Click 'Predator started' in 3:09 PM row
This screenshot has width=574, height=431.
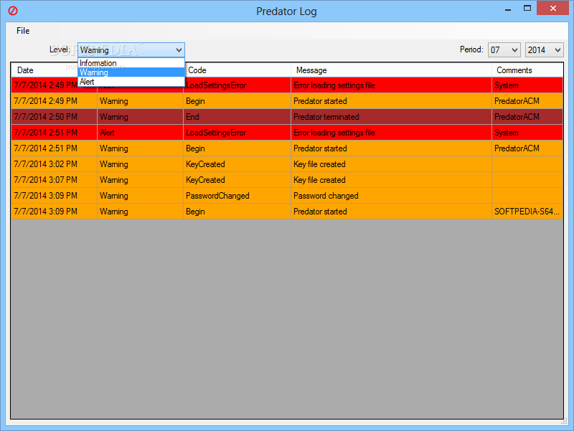(x=391, y=211)
